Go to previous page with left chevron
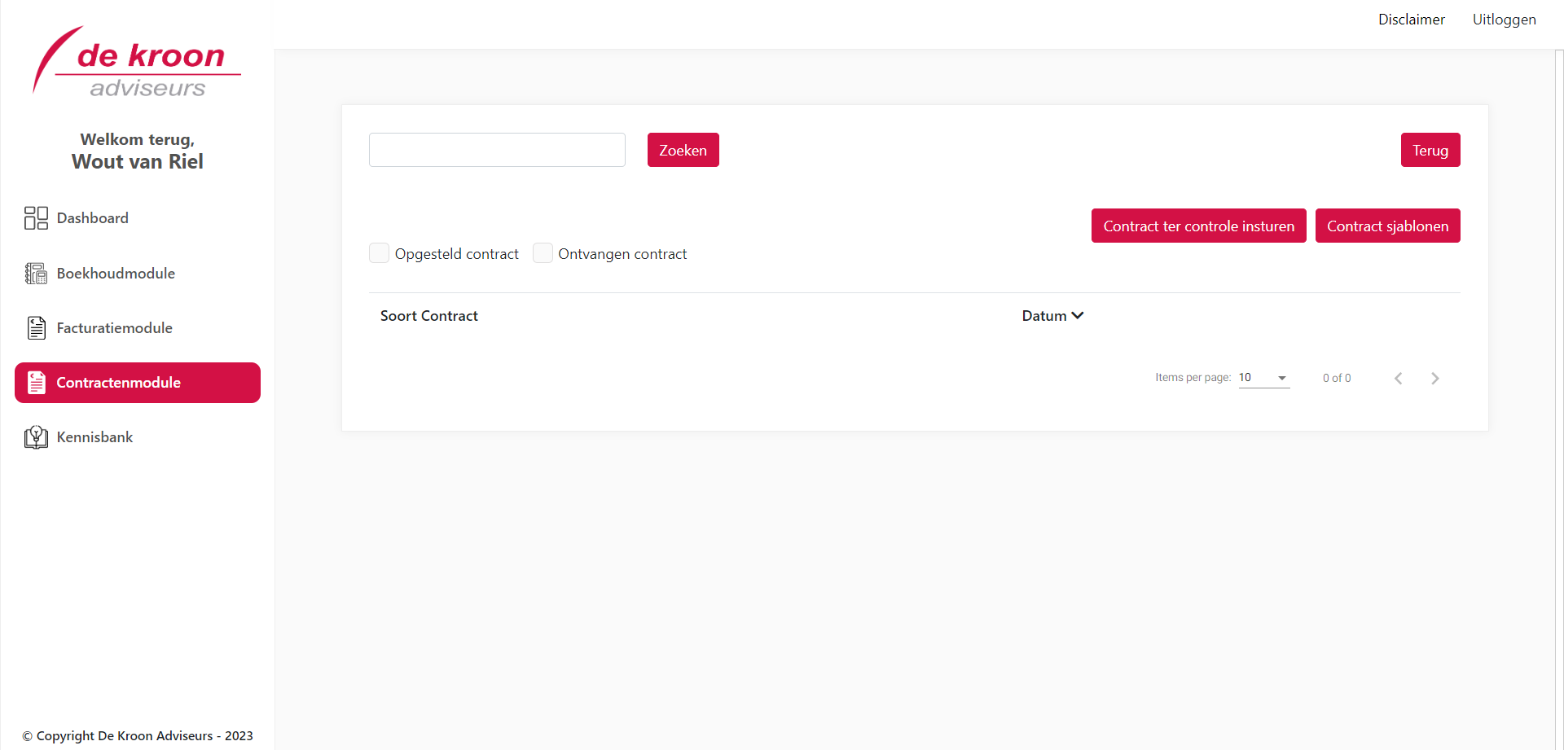Screen dimensions: 1564x750 click(1398, 378)
